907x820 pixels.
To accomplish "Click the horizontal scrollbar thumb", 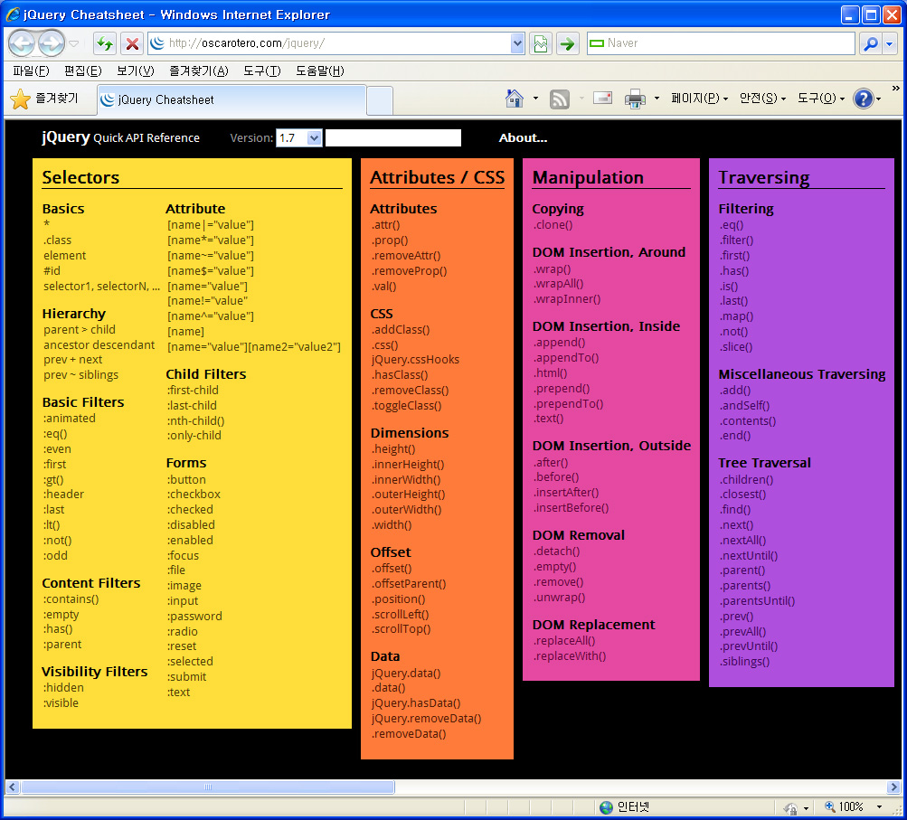I will (x=208, y=787).
